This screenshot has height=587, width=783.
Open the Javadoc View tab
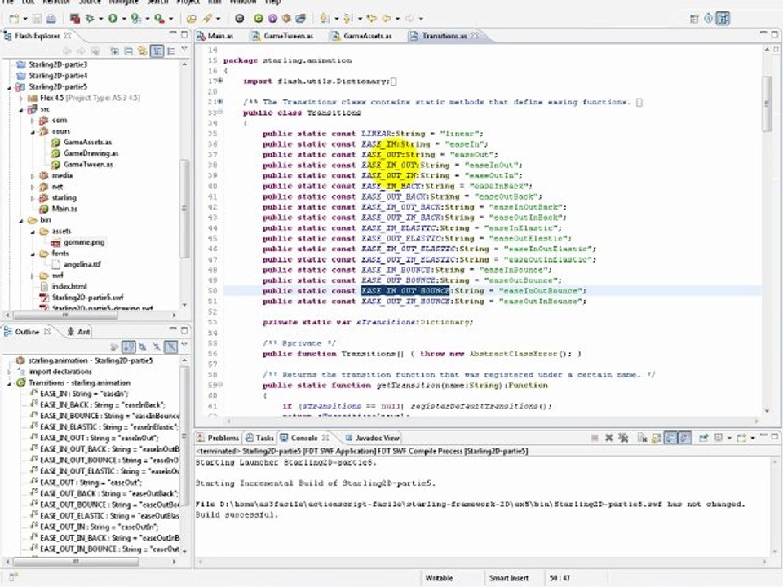pos(373,438)
